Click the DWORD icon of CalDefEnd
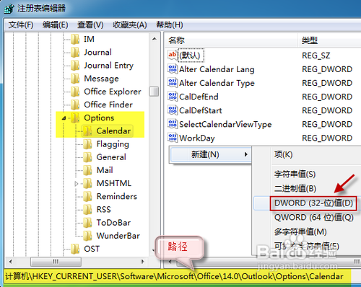Image resolution: width=361 pixels, height=287 pixels. (x=173, y=97)
